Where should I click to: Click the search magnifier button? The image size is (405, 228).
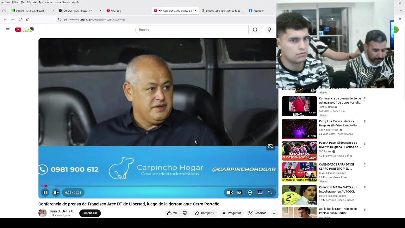click(x=255, y=30)
